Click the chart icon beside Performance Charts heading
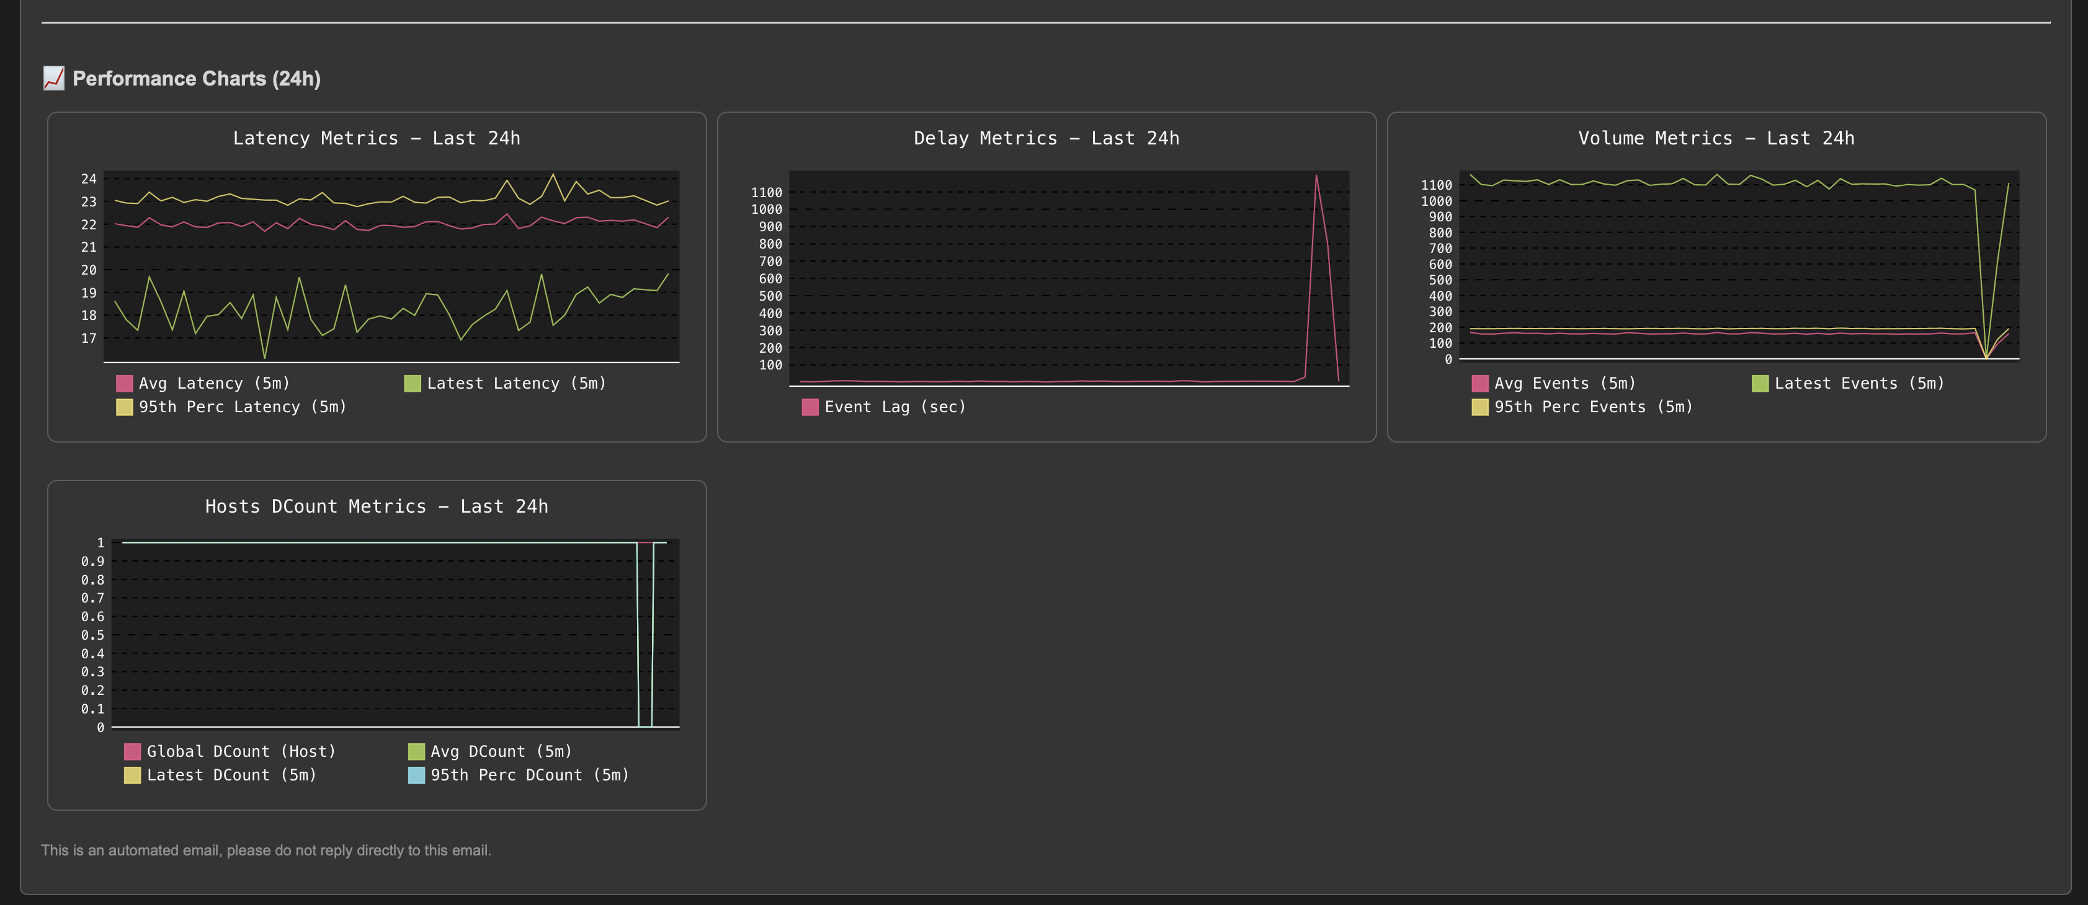This screenshot has height=905, width=2088. tap(53, 79)
